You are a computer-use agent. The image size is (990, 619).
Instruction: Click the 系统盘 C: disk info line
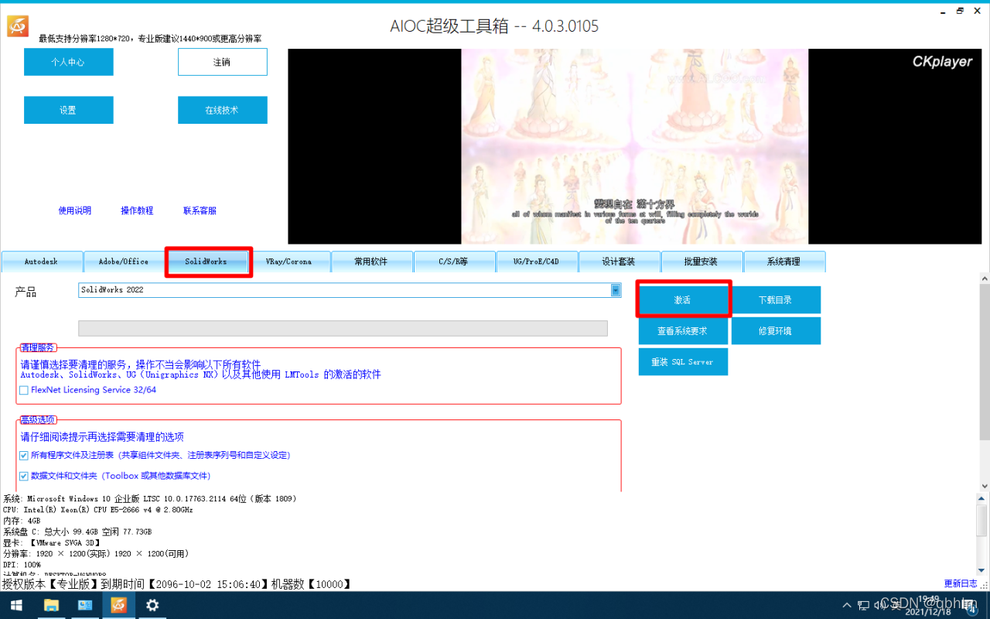pos(77,532)
